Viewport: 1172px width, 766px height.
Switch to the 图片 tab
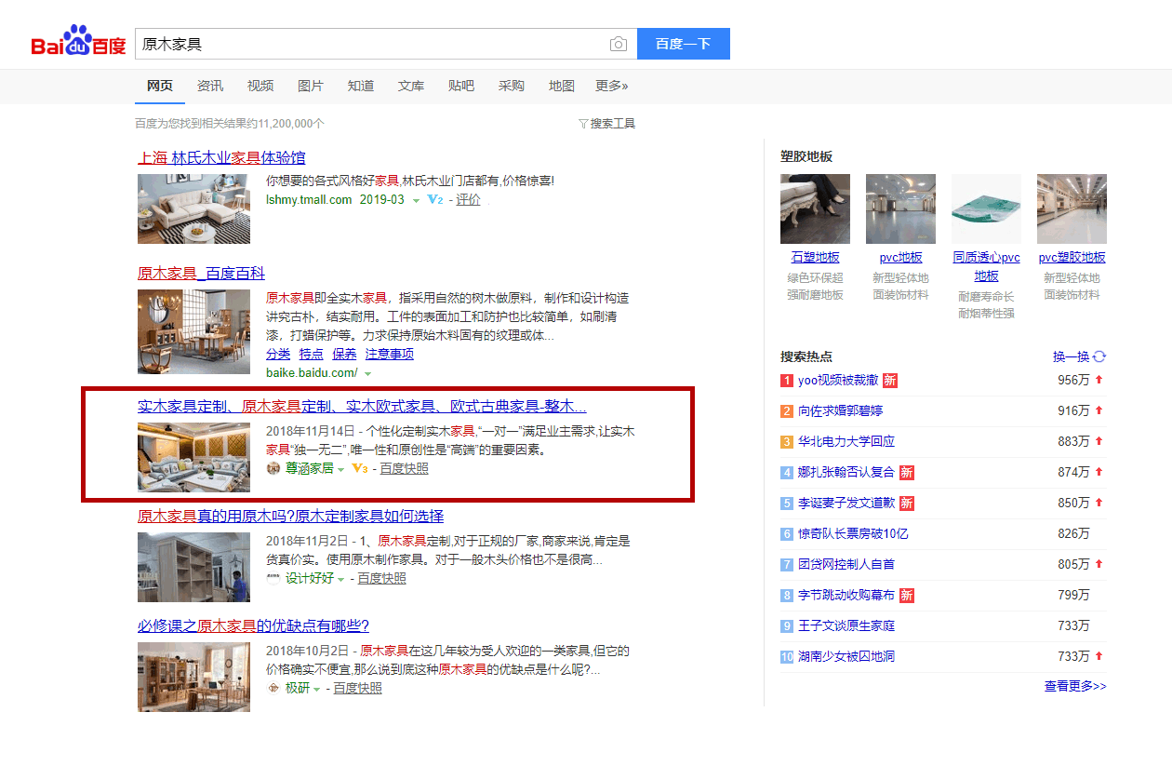pyautogui.click(x=311, y=86)
